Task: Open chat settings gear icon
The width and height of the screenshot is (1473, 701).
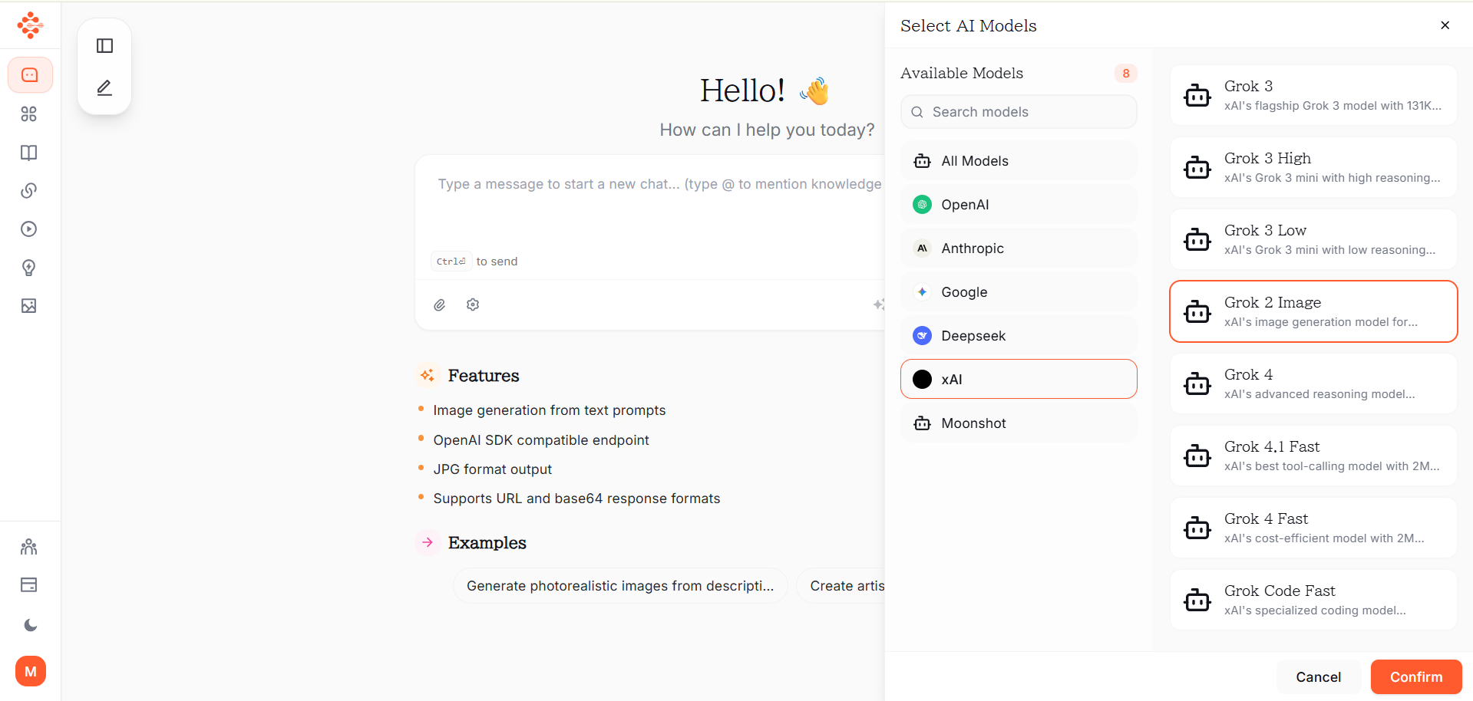Action: 473,304
